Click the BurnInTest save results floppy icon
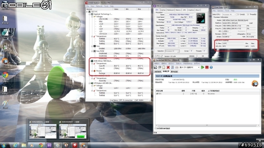Image resolution: width=264 pixels, height=148 pixels. tap(156, 67)
